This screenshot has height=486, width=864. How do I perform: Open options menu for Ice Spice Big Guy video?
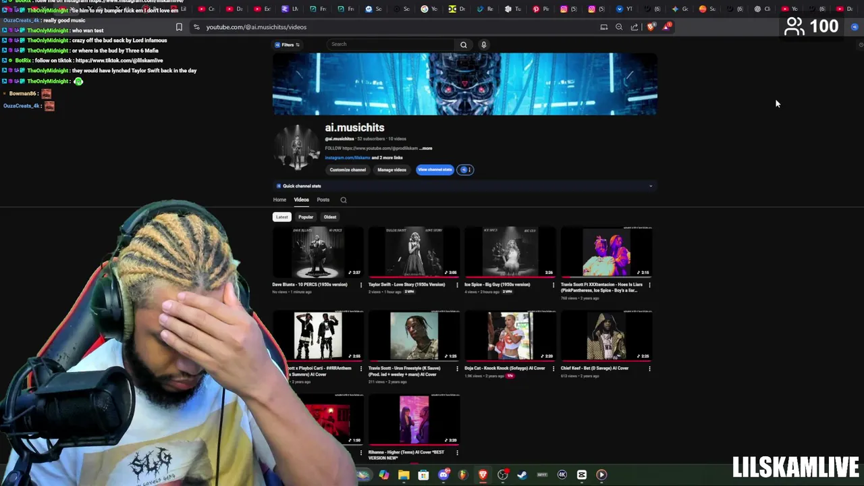pos(553,285)
